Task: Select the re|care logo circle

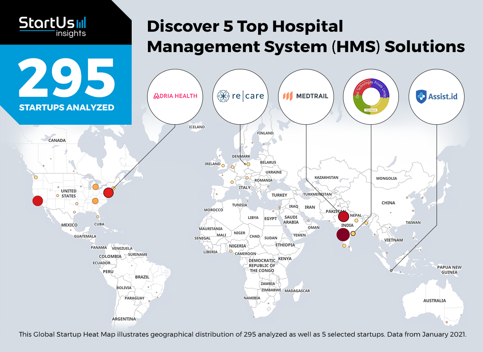Action: [241, 97]
